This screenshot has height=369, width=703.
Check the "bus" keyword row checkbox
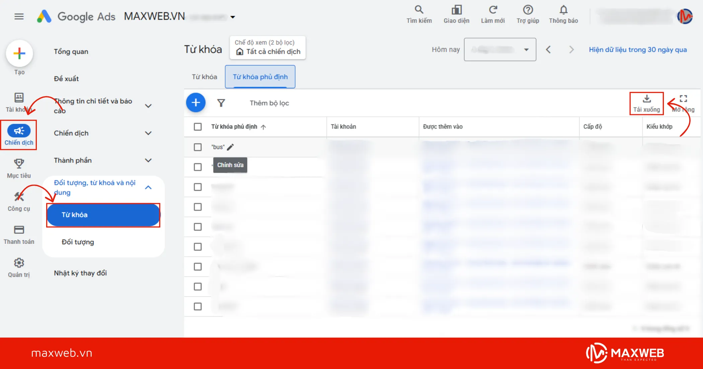point(198,147)
